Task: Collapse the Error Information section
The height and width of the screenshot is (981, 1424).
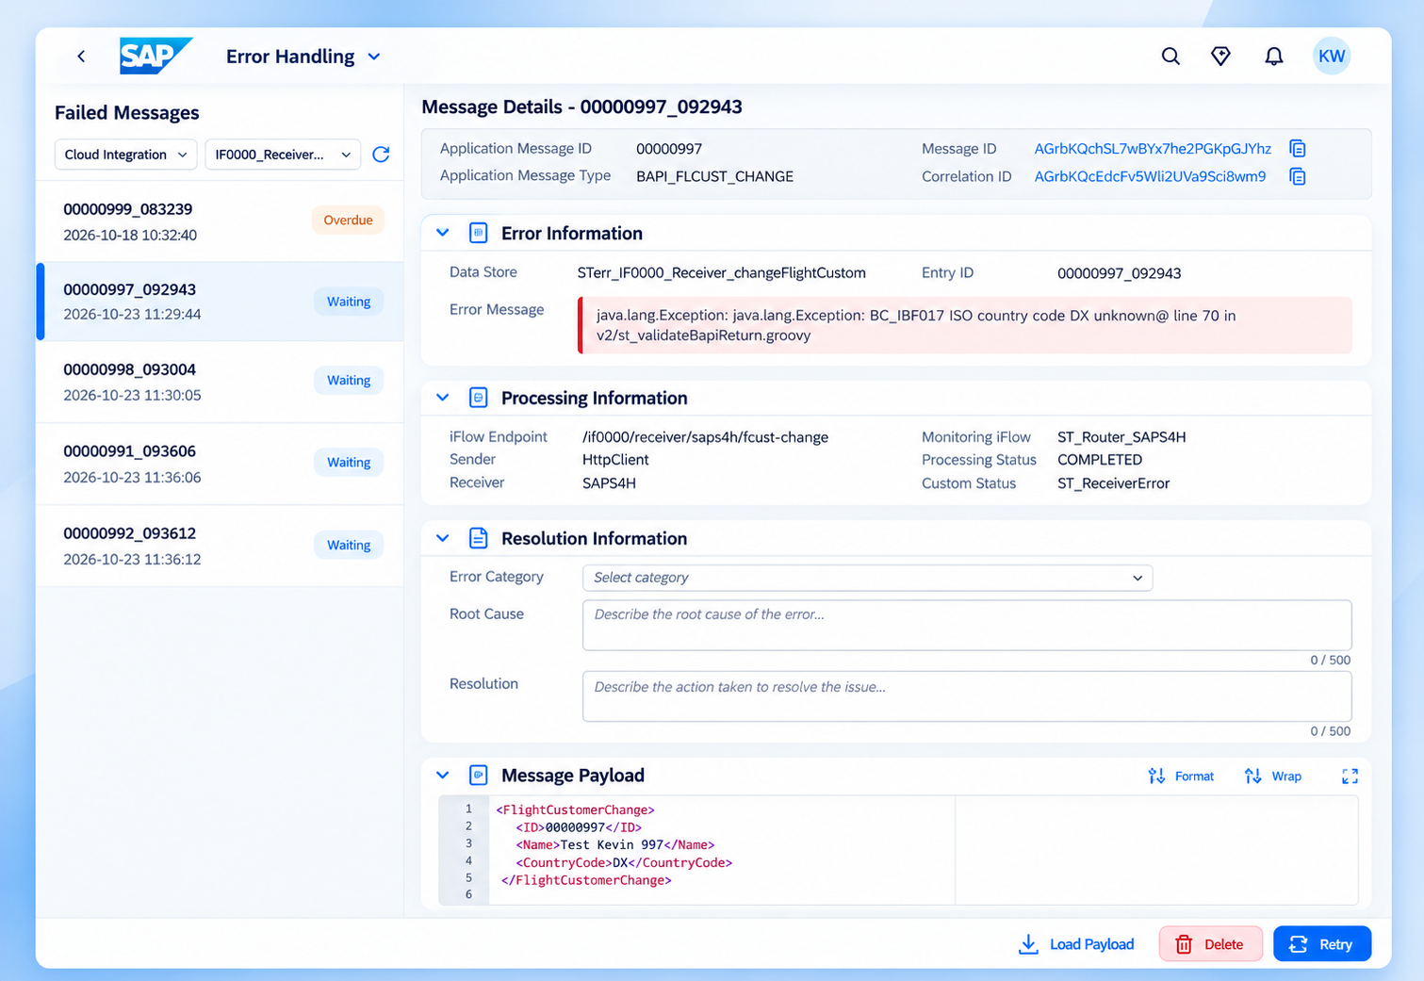Action: (x=442, y=233)
